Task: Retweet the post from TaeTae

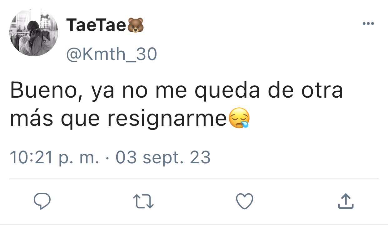Action: click(143, 202)
